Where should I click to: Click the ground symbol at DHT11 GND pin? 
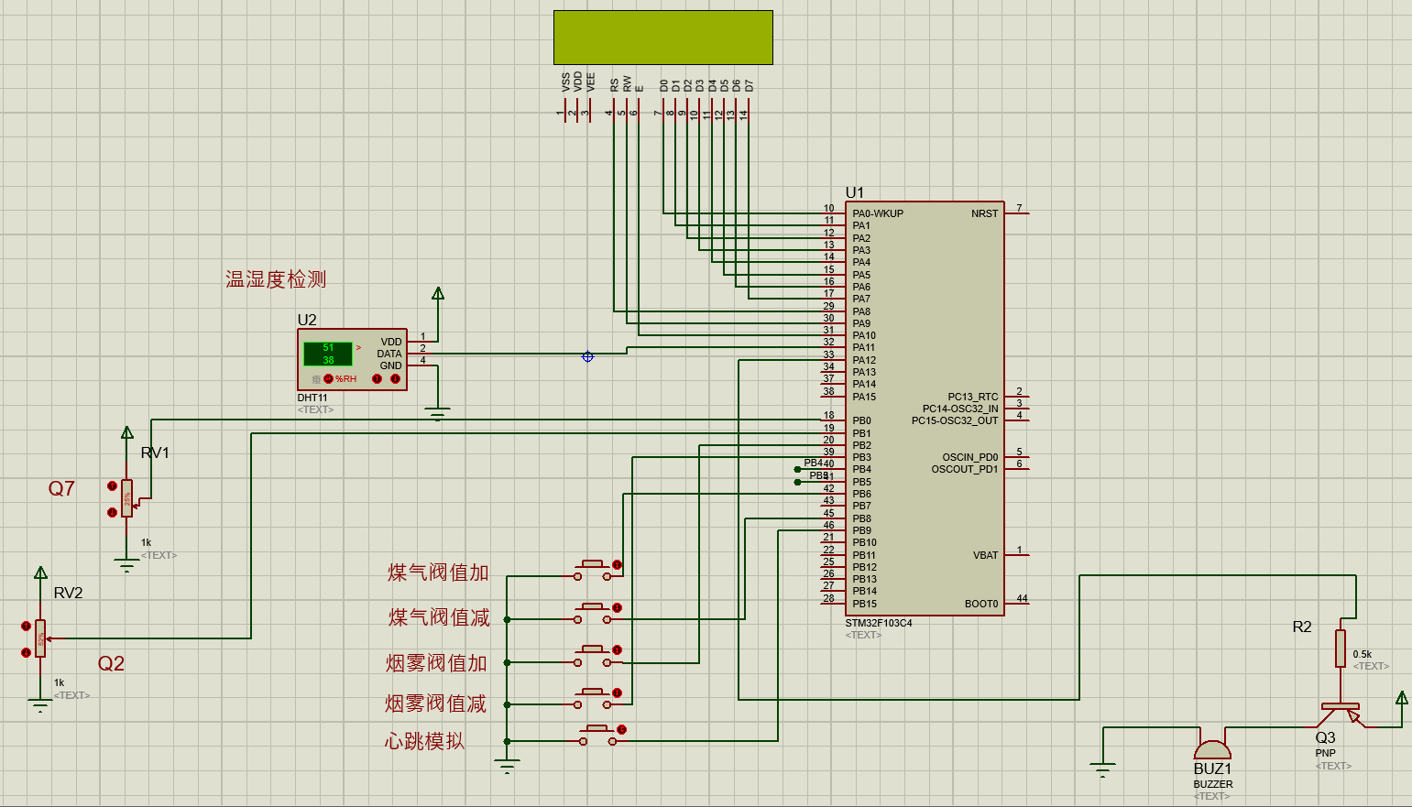(x=438, y=415)
